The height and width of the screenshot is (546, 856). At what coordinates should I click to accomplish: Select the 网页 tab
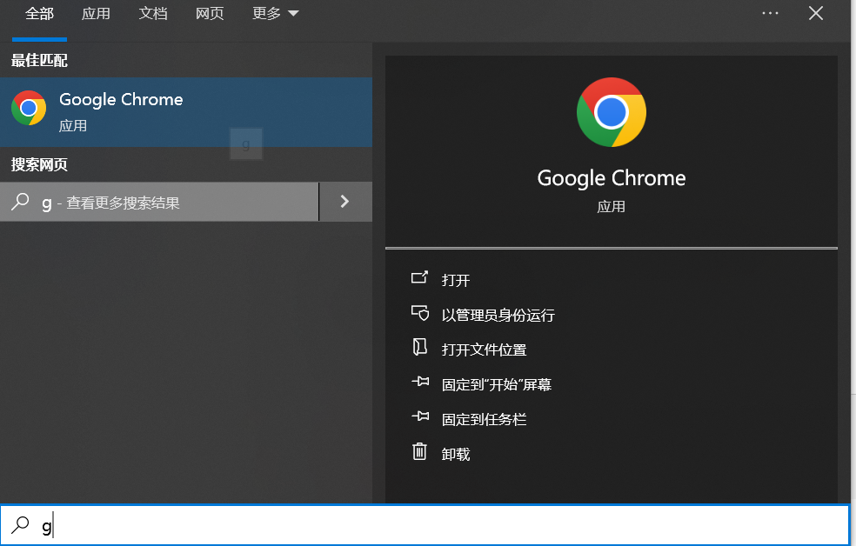point(209,14)
